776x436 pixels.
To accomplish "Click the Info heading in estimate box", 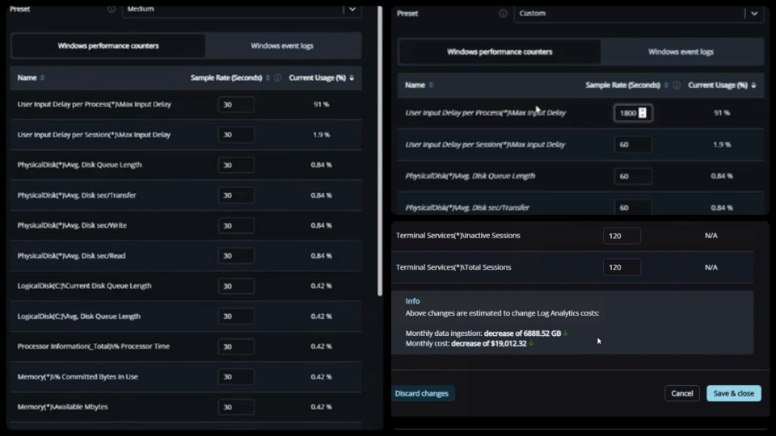I will pos(412,301).
